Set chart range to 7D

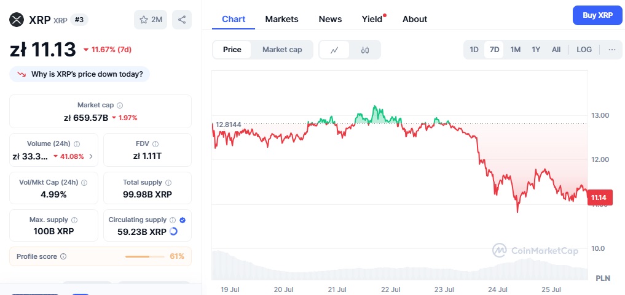pyautogui.click(x=494, y=50)
